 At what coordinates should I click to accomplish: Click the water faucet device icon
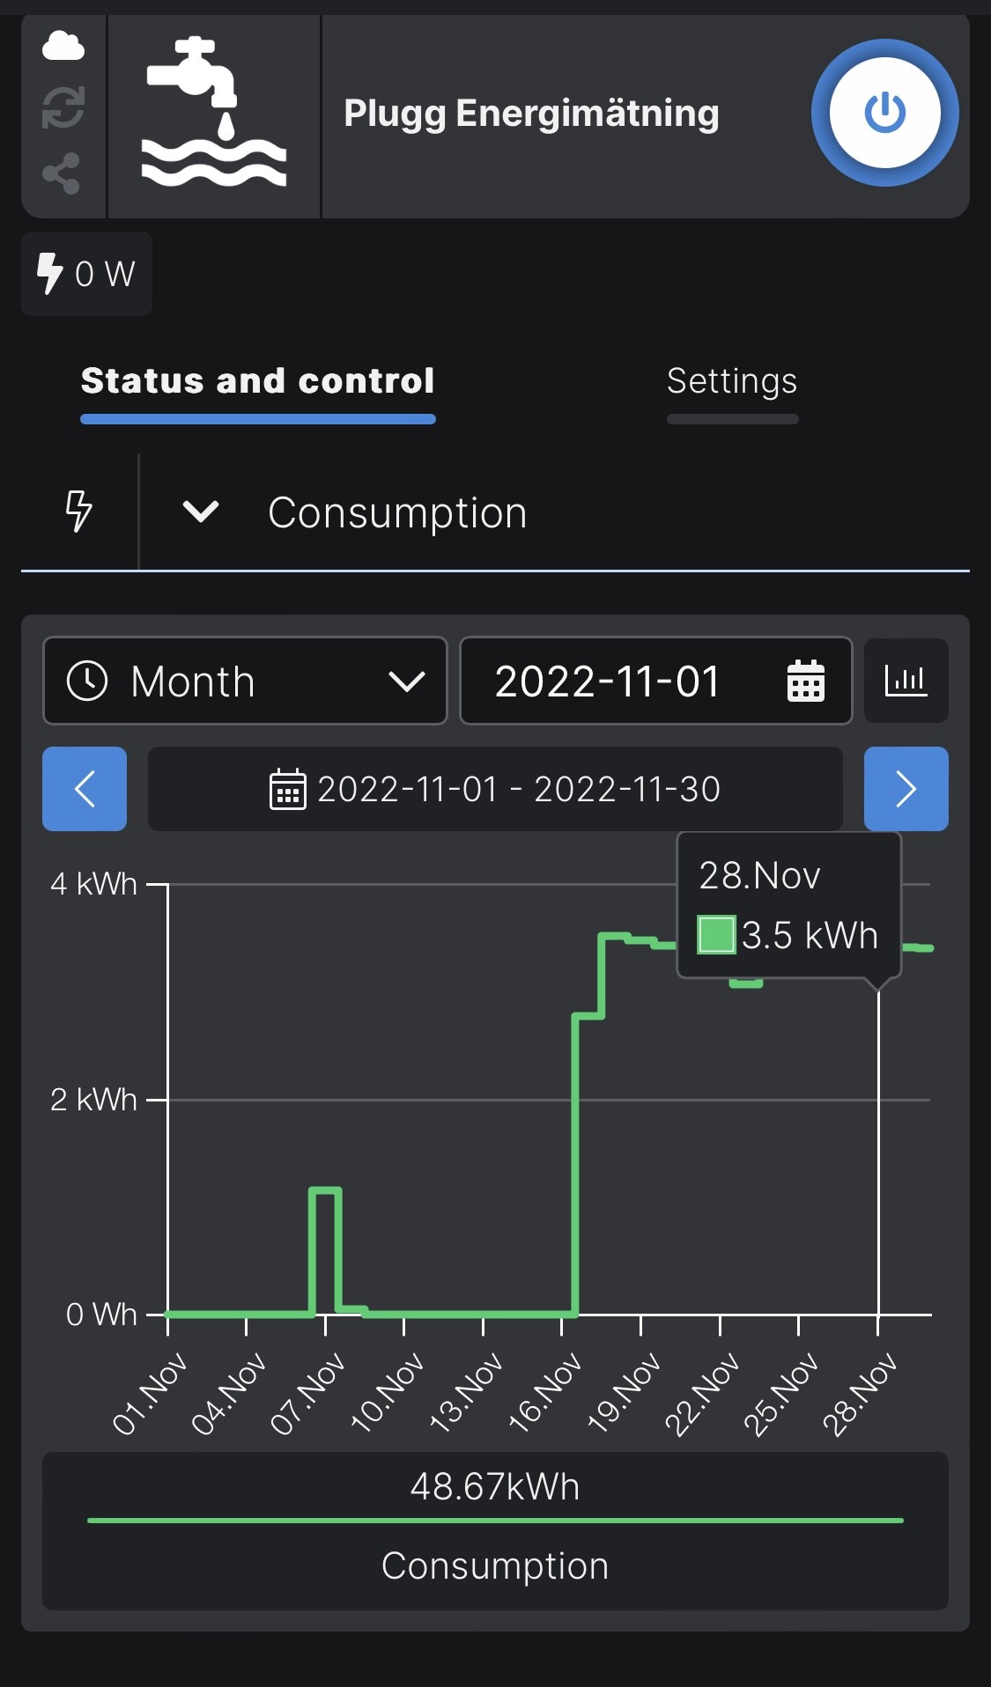tap(214, 113)
